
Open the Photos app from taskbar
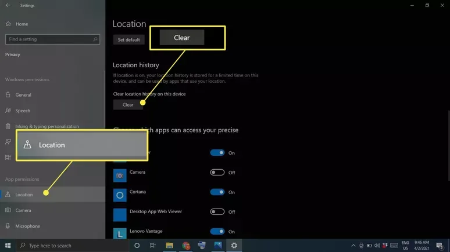tap(218, 246)
